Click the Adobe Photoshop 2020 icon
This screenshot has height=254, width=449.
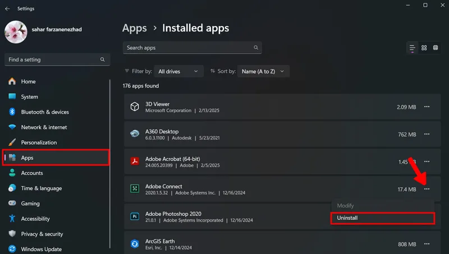pos(135,216)
